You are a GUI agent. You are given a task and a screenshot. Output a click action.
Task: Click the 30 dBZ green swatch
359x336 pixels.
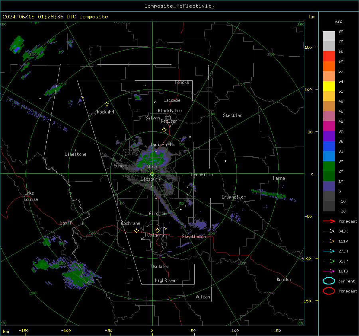(x=329, y=166)
